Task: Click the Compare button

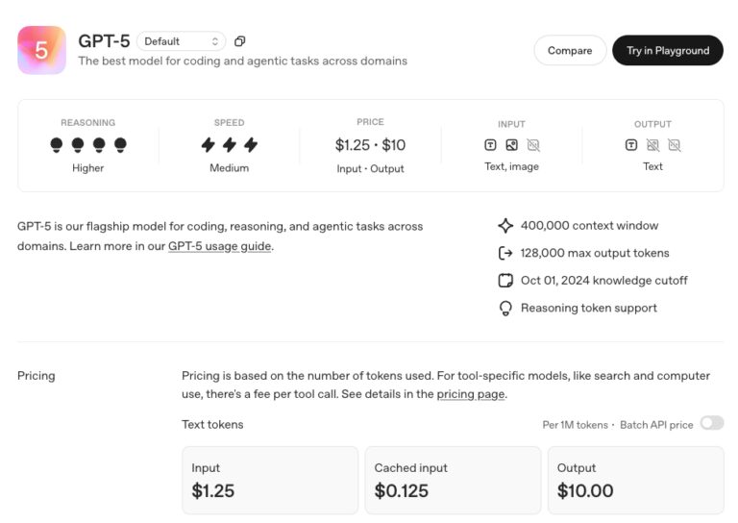Action: coord(570,50)
